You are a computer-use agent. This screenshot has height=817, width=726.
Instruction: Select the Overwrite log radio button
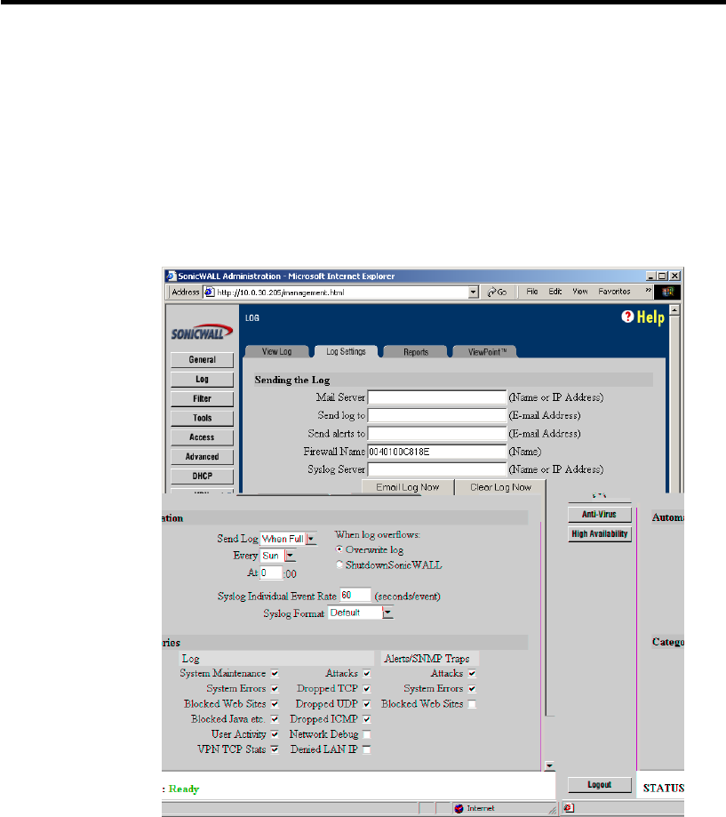tap(339, 549)
